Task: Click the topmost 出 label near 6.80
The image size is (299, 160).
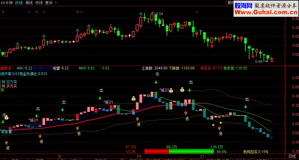Action: 157,74
